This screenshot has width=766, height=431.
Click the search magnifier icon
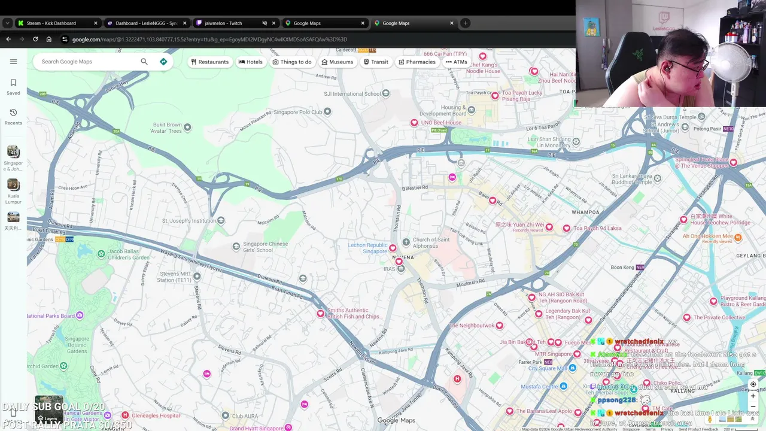(144, 62)
